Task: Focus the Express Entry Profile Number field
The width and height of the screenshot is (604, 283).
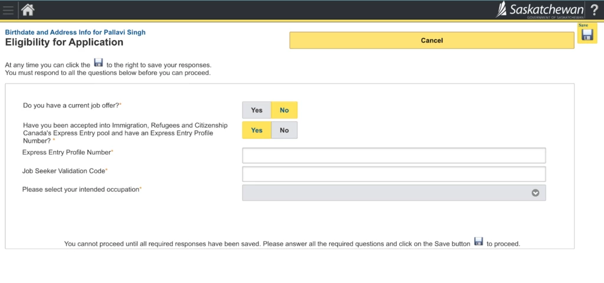Action: [394, 155]
